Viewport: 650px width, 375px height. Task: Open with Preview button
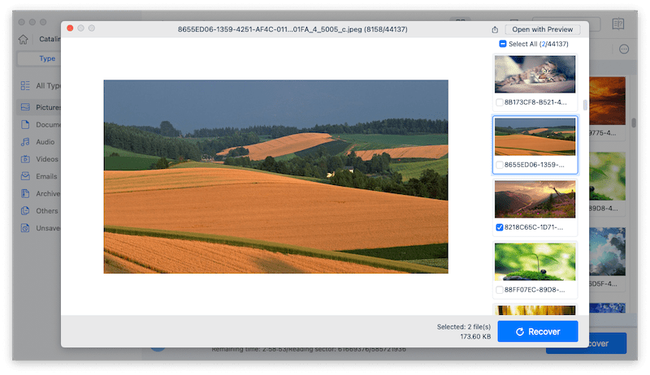[542, 29]
